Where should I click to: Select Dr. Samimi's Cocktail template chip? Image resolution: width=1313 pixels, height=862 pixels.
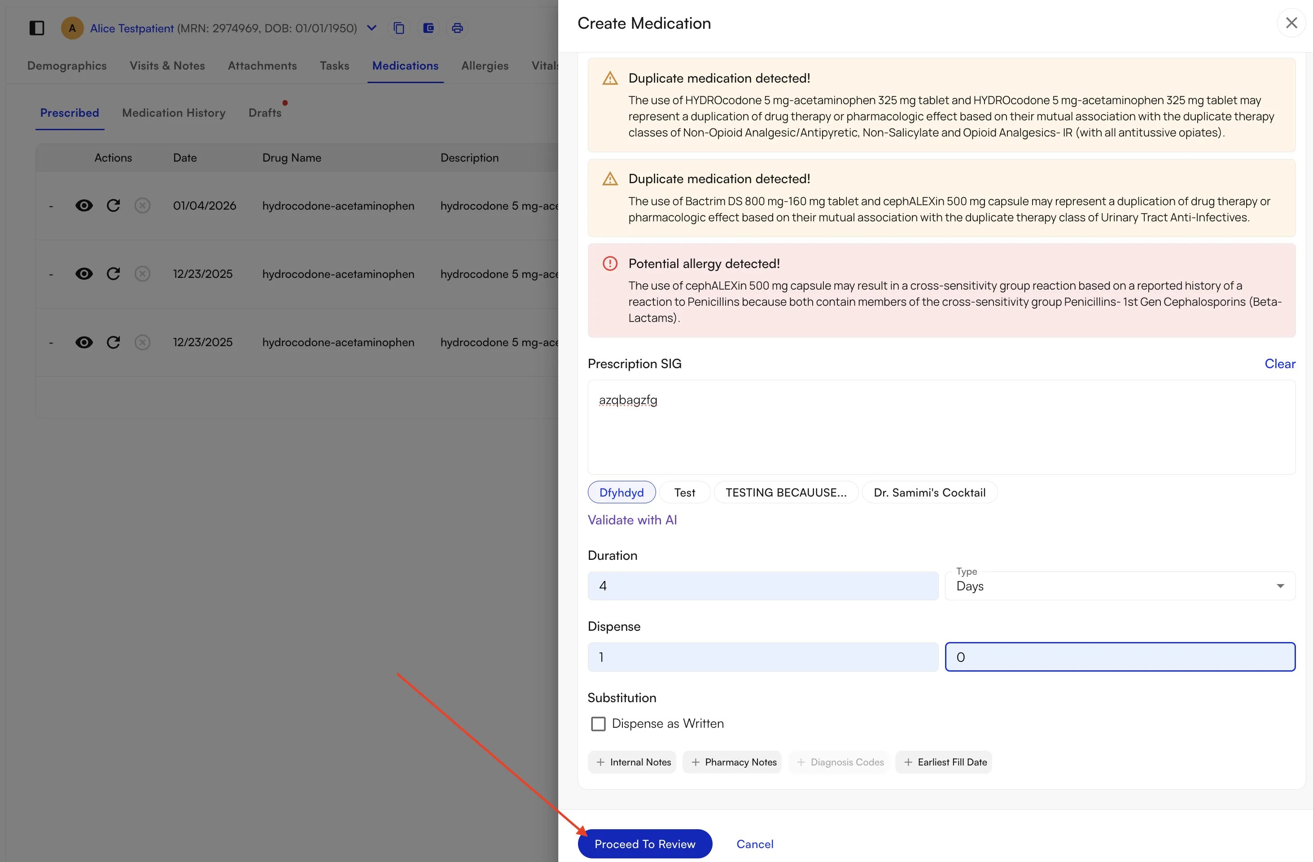930,492
